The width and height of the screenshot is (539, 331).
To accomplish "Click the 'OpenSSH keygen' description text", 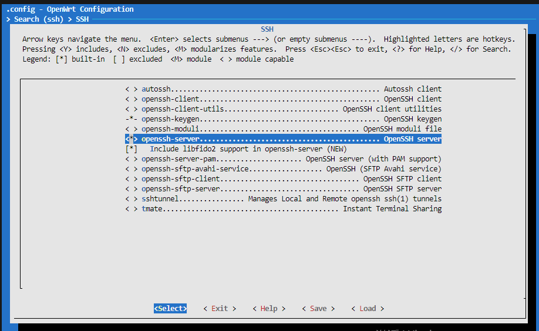I will click(413, 119).
